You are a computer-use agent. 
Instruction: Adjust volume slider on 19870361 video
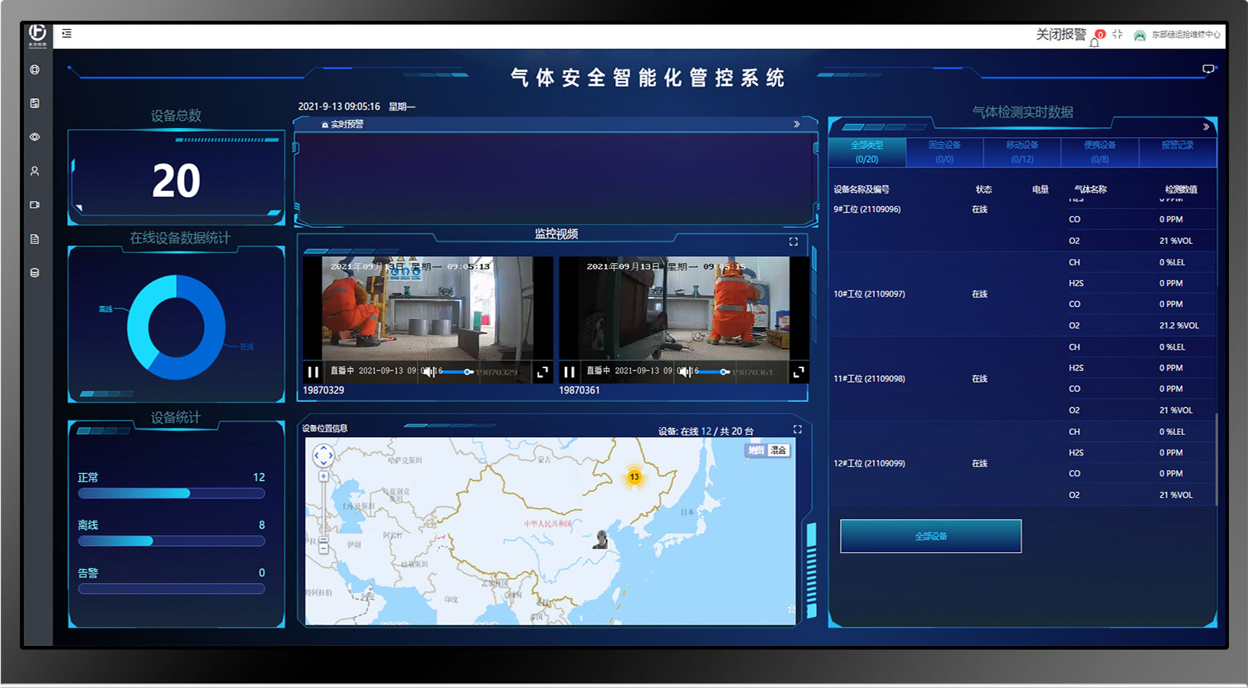tap(723, 372)
